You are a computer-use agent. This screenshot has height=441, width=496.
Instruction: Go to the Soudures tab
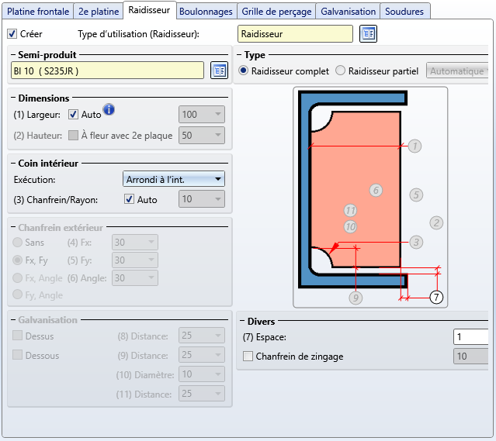tap(404, 12)
